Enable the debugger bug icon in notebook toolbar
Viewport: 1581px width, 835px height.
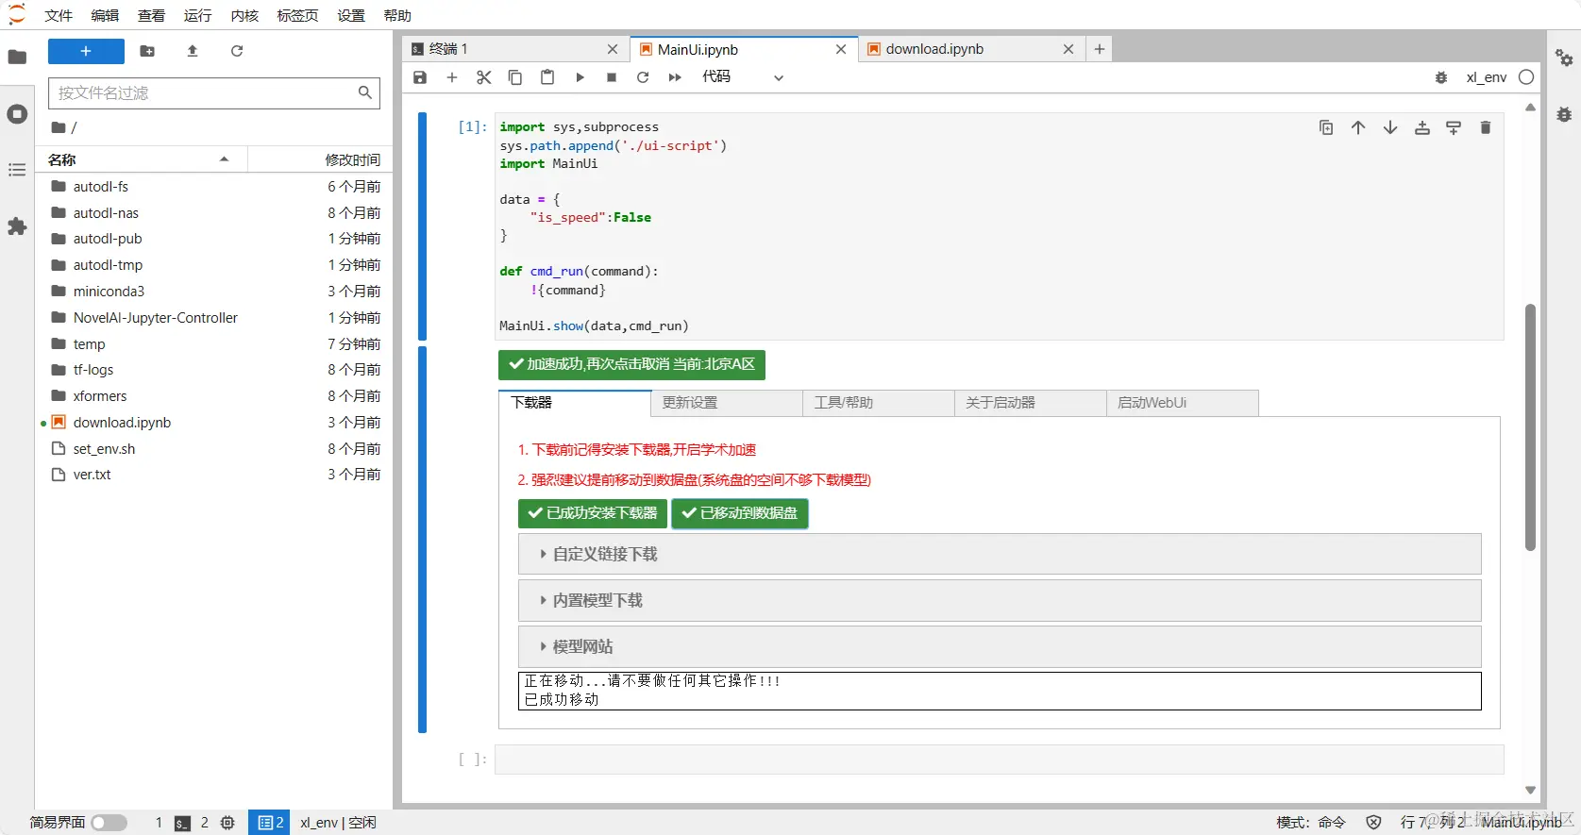(1441, 77)
